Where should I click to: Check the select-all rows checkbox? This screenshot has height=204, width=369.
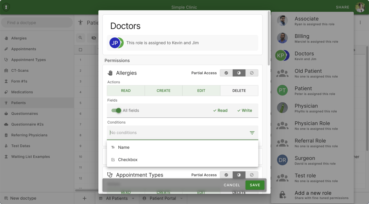(81, 50)
